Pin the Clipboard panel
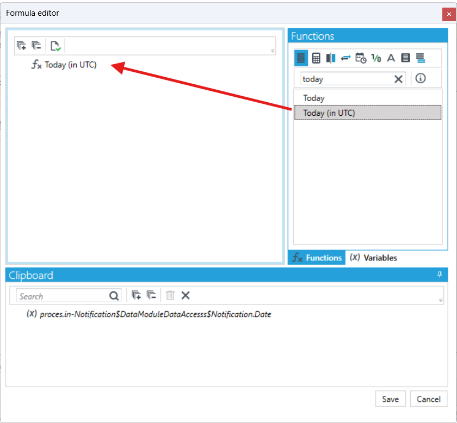This screenshot has width=457, height=423. click(440, 274)
